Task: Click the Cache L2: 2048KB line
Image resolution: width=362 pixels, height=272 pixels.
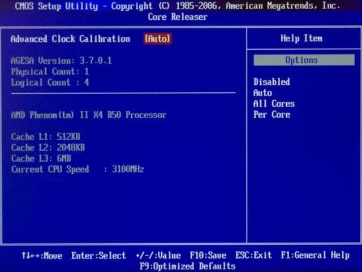Action: pos(48,148)
